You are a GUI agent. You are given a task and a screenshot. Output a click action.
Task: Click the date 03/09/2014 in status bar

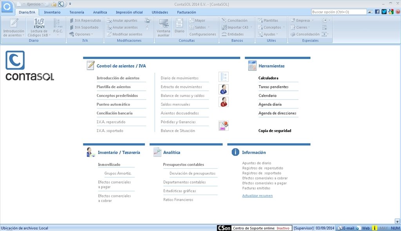point(325,228)
